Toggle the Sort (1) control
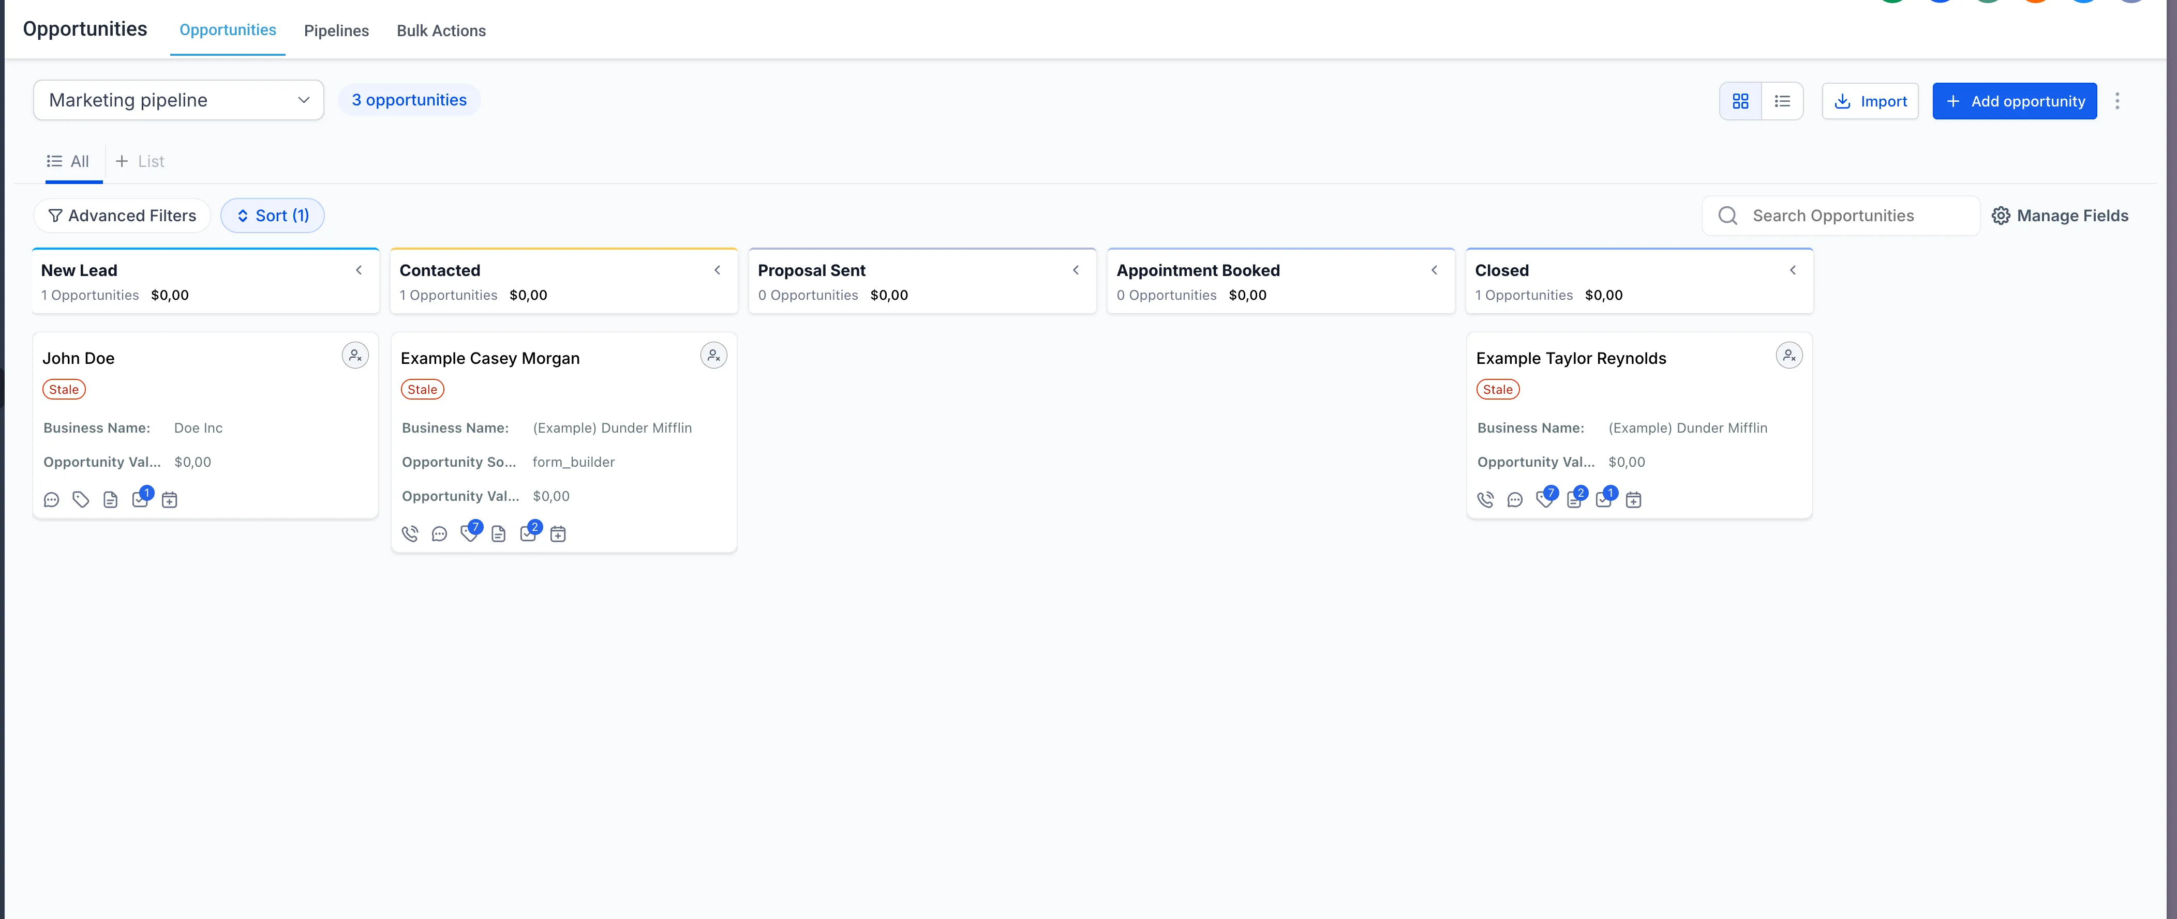 (x=272, y=216)
